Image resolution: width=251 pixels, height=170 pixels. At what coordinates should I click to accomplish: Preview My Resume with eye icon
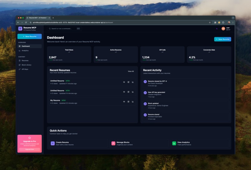pos(124,102)
